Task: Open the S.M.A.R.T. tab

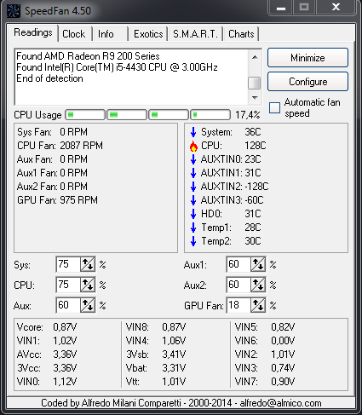Action: coord(195,34)
